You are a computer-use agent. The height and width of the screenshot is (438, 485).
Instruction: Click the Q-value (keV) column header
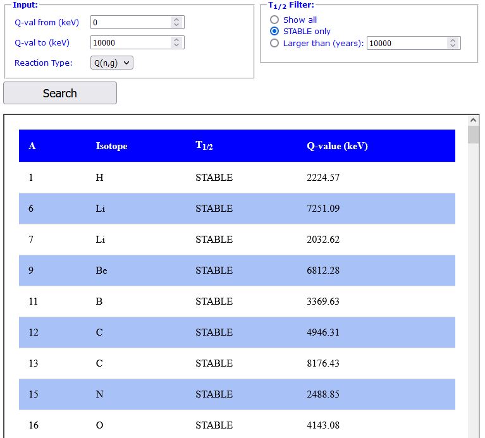point(337,146)
